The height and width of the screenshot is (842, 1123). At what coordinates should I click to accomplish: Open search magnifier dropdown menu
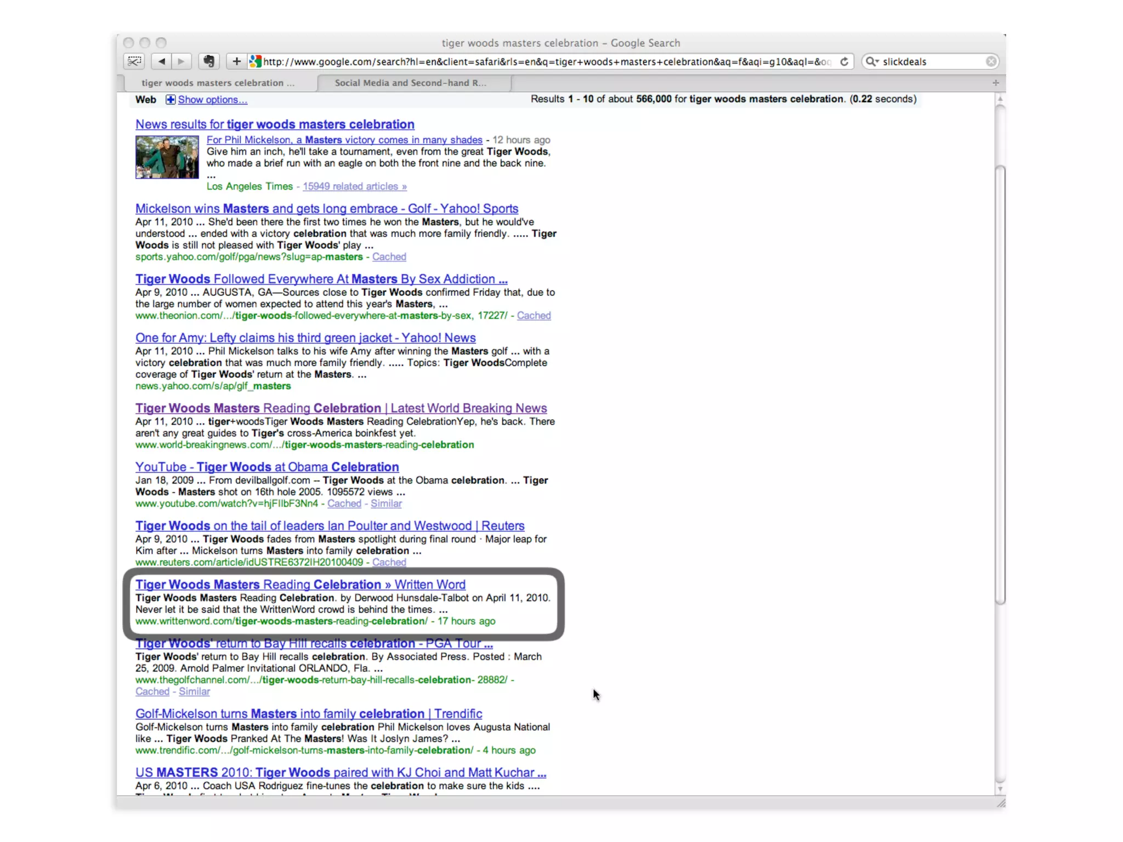[x=872, y=61]
